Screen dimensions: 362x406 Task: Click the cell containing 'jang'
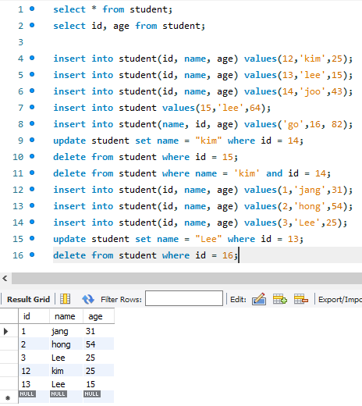coord(66,331)
